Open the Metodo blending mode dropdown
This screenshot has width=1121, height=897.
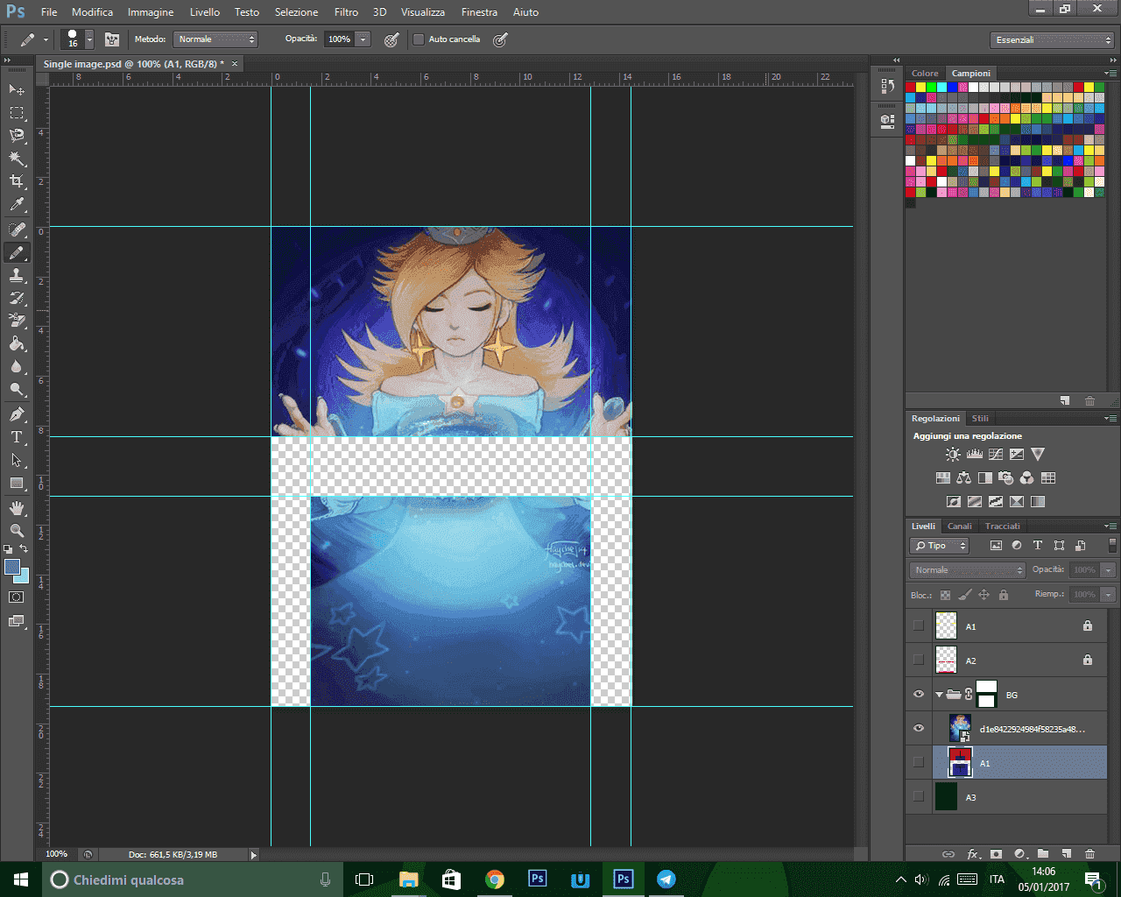point(215,39)
